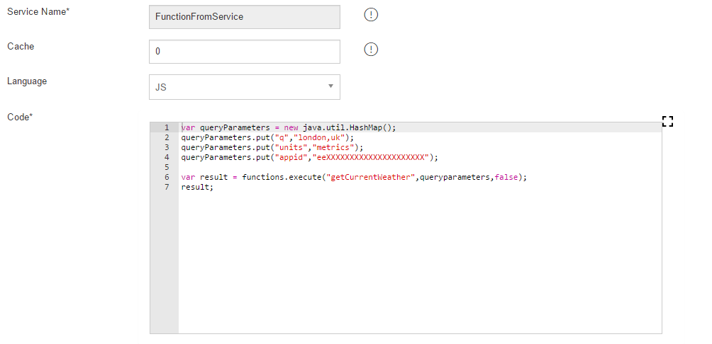Click line number 5 in the gutter
This screenshot has height=344, width=712.
(x=166, y=167)
